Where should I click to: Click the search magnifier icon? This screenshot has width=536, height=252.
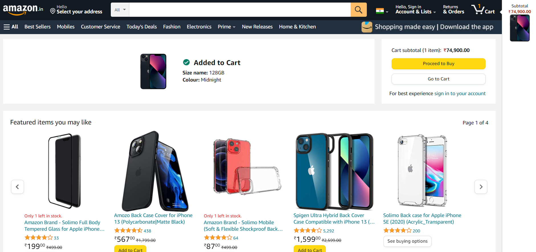(358, 9)
